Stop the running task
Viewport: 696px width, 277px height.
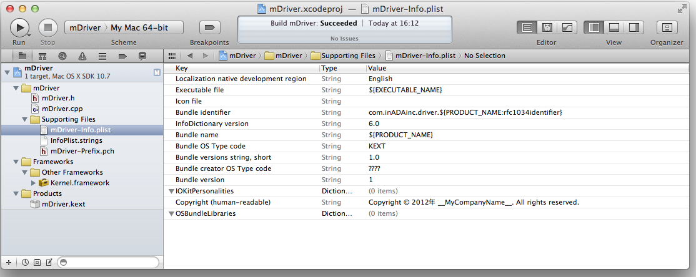pos(48,27)
